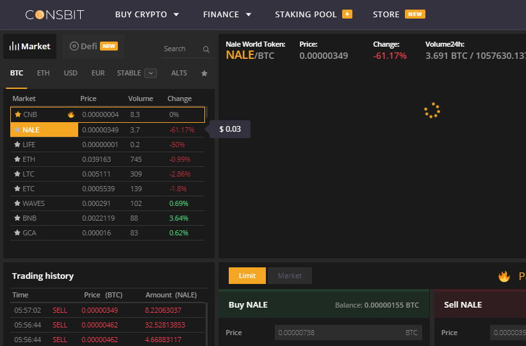Viewport: 526px width, 346px height.
Task: Open the STABLE currencies dropdown chevron
Action: [x=151, y=74]
